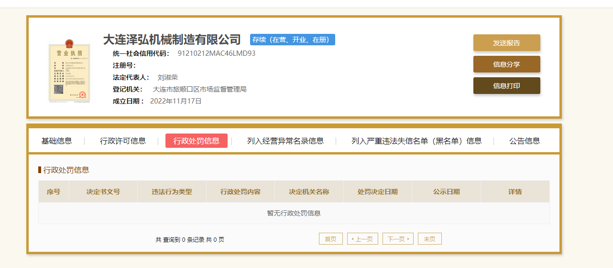613x268 pixels.
Task: Click registration authority 大连市旅顺口区市场监督管理局
Action: [200, 89]
